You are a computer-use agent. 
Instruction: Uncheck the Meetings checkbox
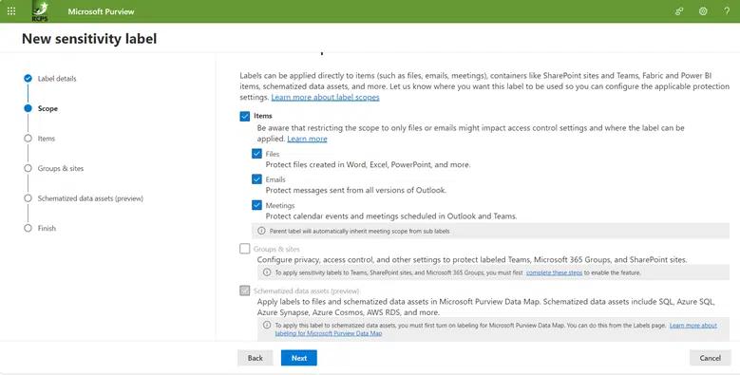pos(256,205)
